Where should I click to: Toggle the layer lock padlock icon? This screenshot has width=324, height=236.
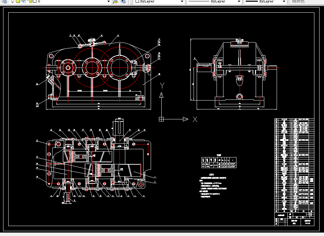(30, 1)
